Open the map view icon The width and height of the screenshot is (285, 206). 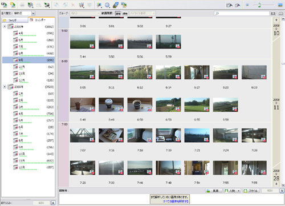116,5
